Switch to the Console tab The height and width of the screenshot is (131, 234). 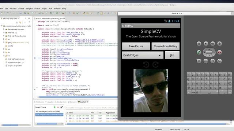click(x=72, y=102)
